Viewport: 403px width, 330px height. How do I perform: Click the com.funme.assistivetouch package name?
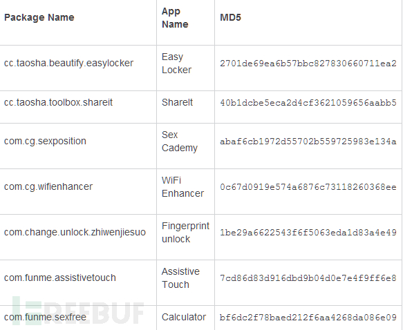[60, 278]
